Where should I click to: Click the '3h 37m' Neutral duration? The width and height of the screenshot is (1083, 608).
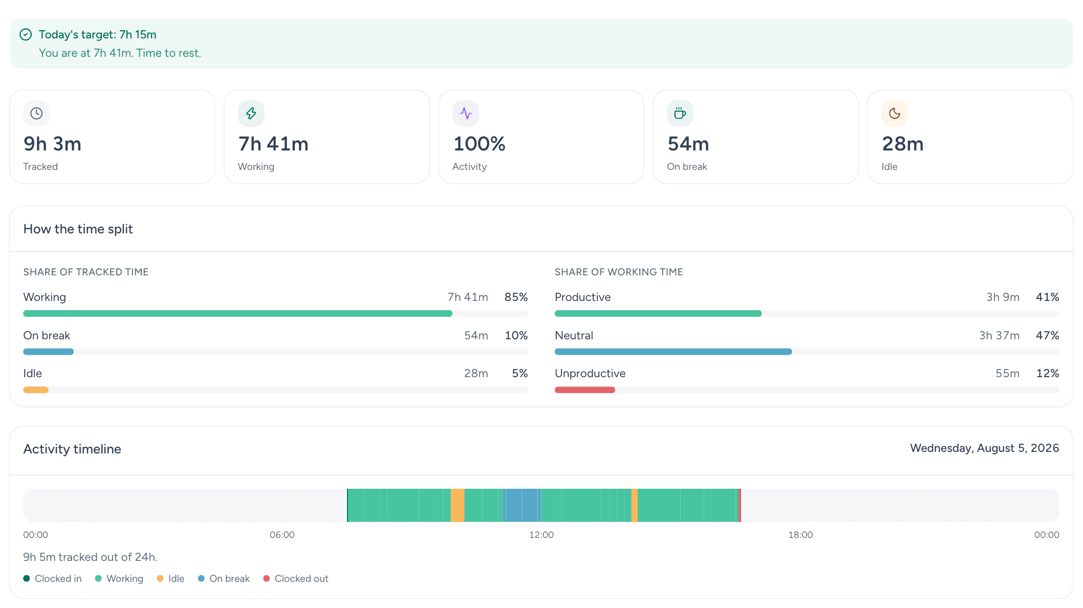[x=1000, y=335]
